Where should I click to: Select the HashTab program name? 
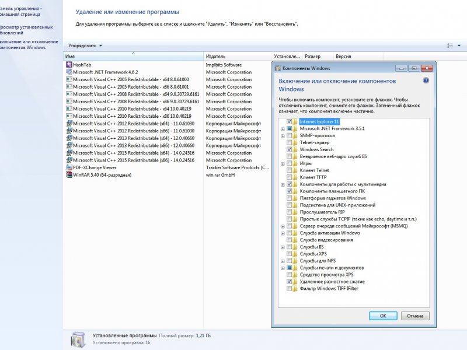pos(82,65)
